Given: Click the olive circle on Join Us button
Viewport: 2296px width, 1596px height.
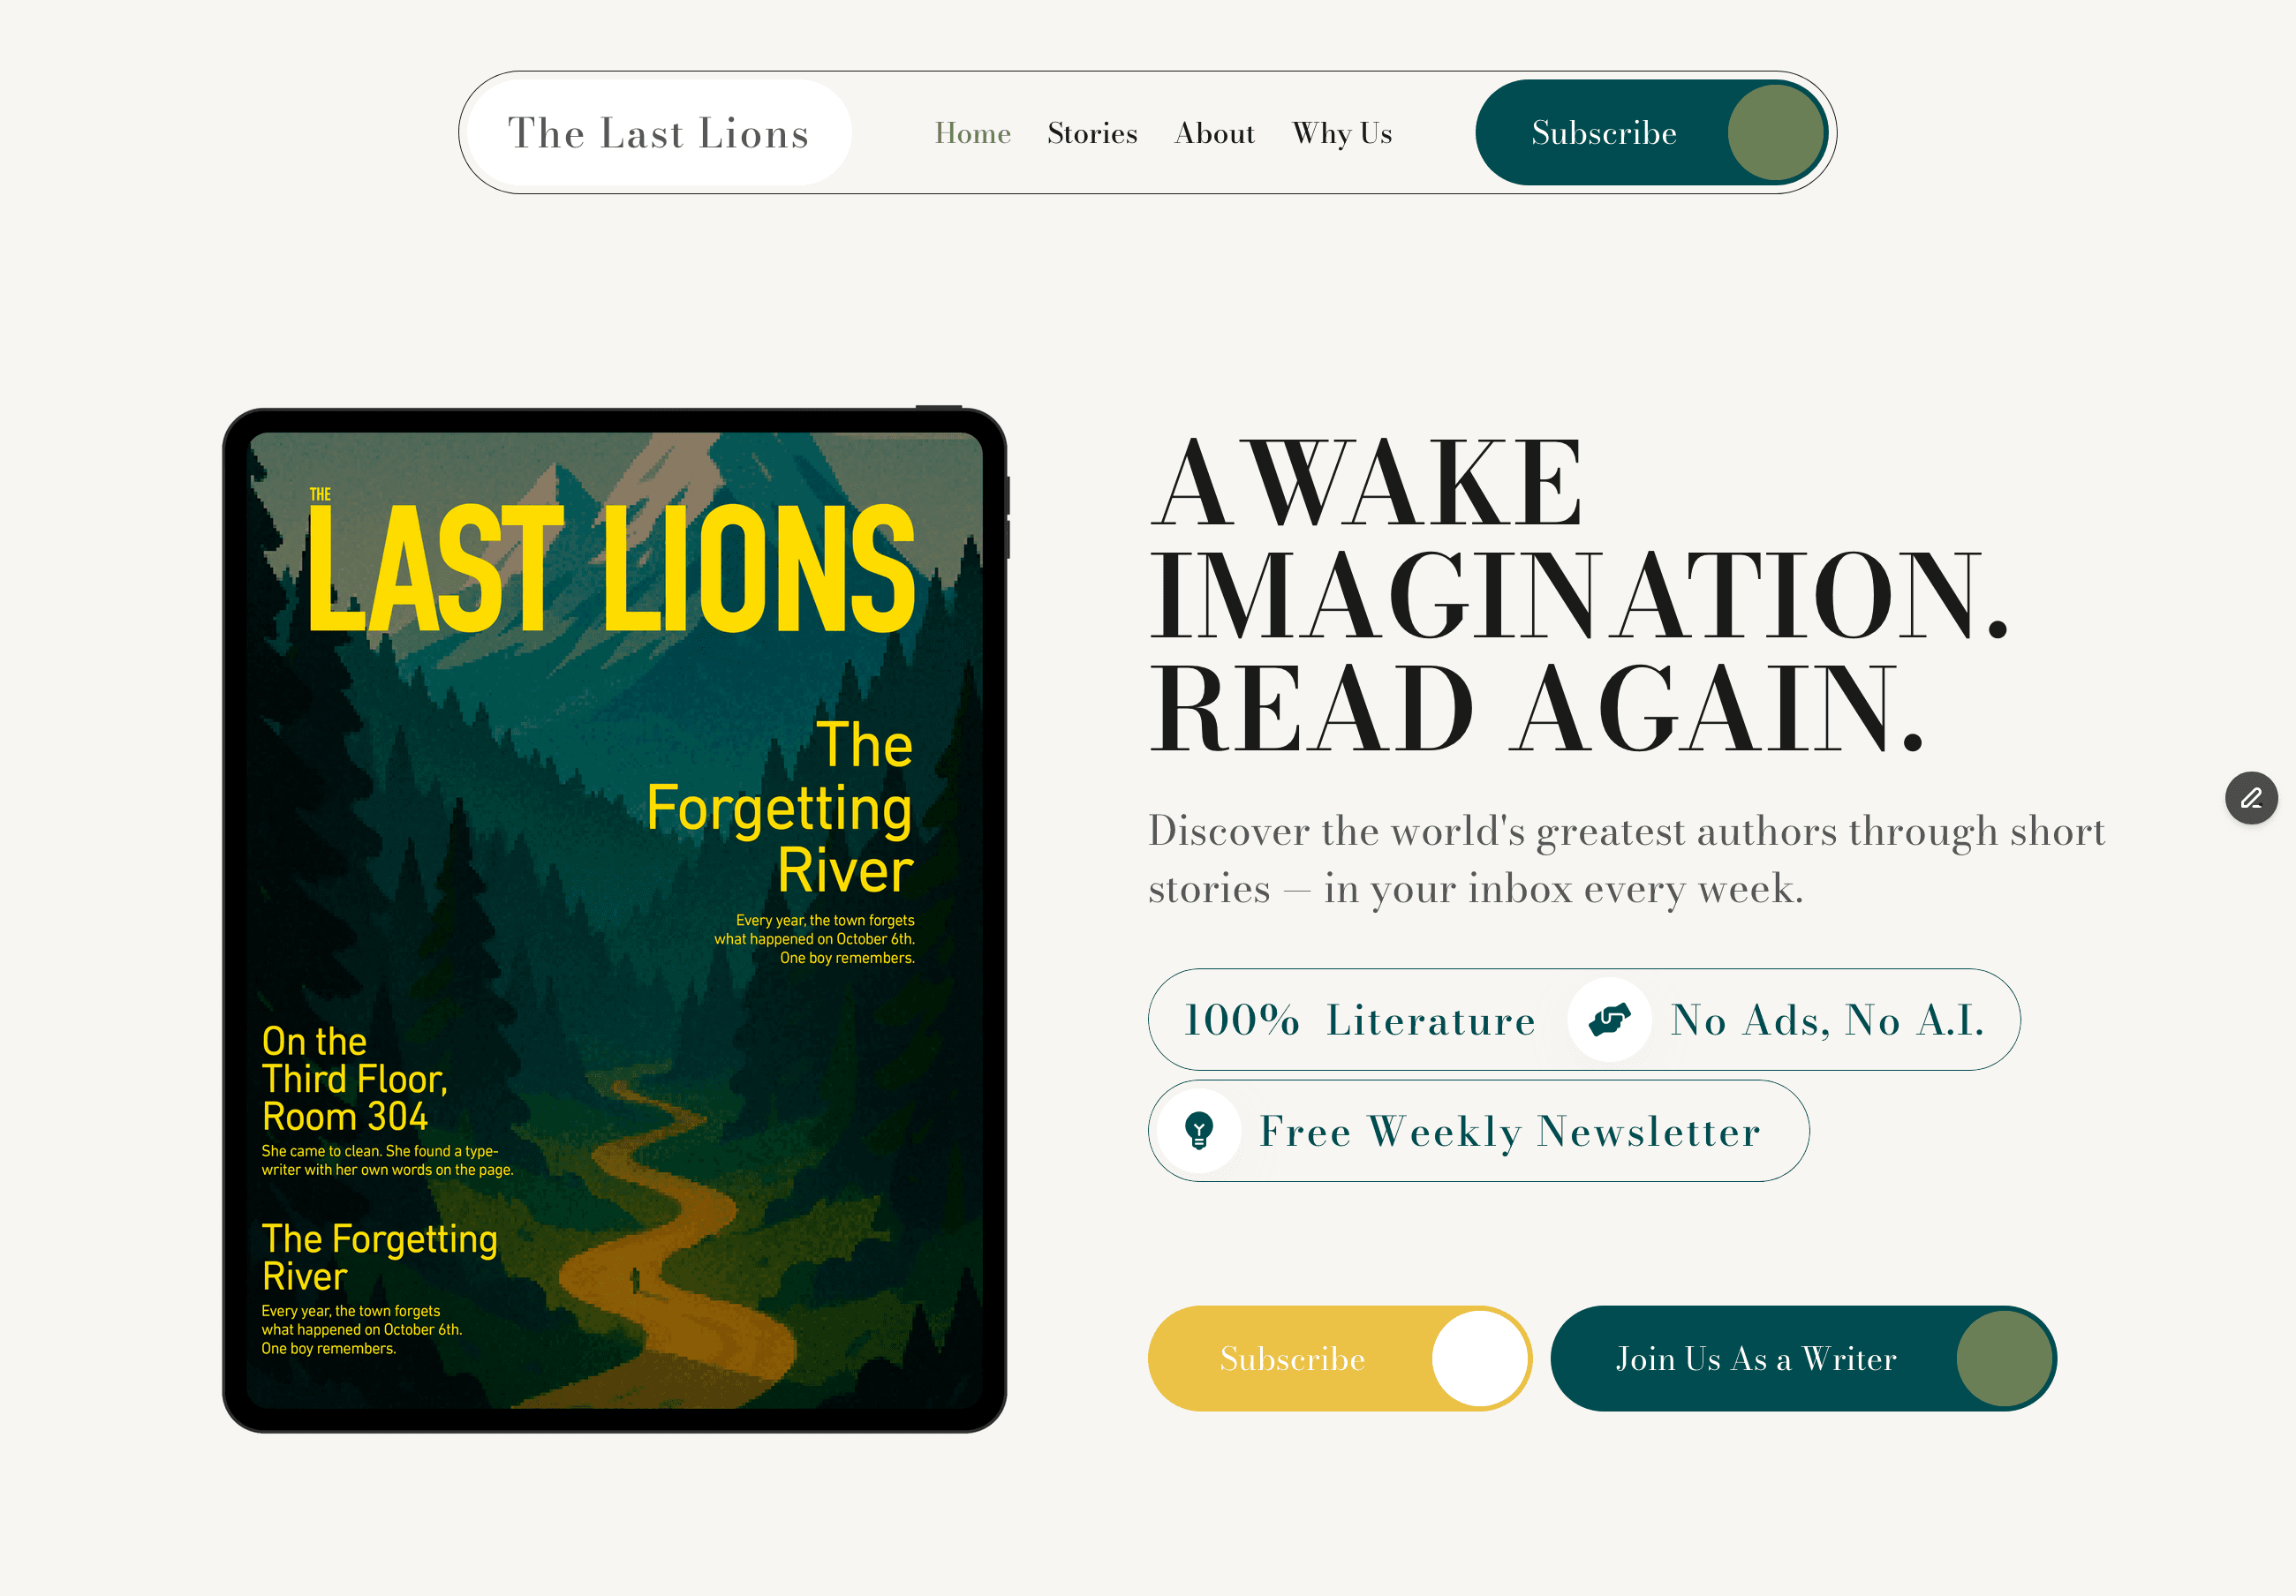Looking at the screenshot, I should click(x=2003, y=1359).
